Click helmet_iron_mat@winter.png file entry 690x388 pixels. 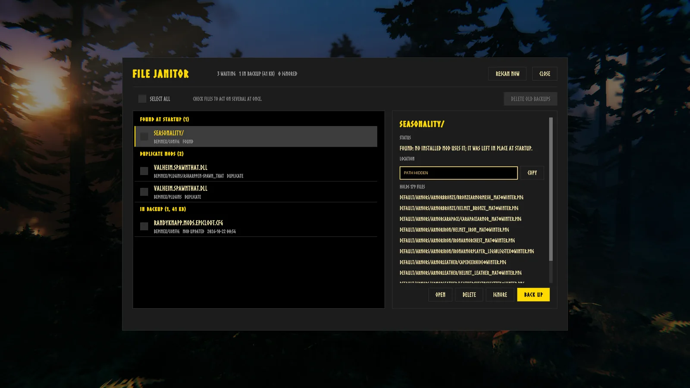tap(454, 230)
